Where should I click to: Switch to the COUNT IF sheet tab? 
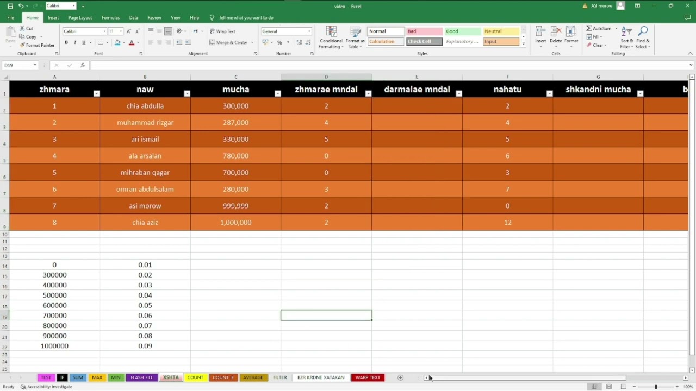[x=223, y=377]
